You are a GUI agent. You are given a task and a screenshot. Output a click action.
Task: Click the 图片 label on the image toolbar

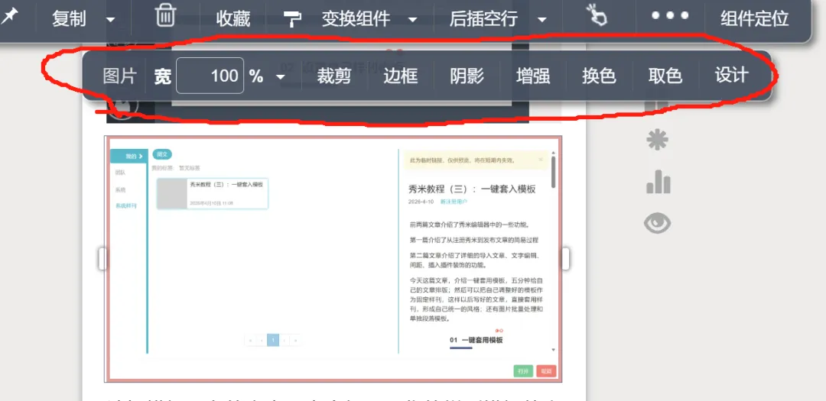(x=119, y=76)
